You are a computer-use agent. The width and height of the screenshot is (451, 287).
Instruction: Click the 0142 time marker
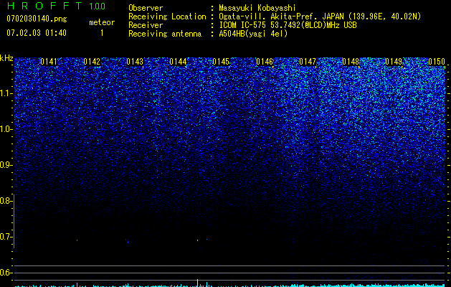point(92,62)
